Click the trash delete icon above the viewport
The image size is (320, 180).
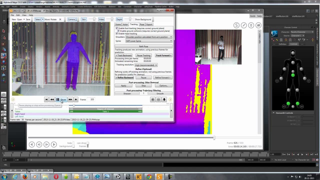[x=251, y=25]
